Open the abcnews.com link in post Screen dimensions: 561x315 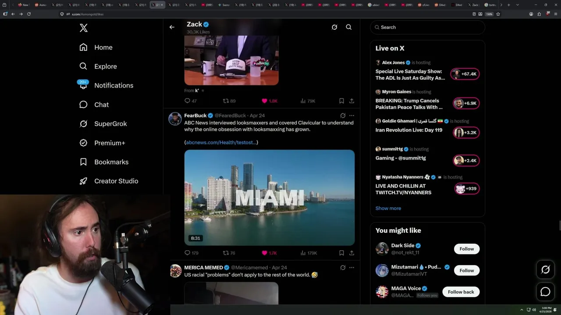click(x=221, y=142)
